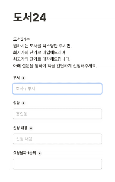Click the 요청날짜 1순위 label text
The width and height of the screenshot is (115, 182).
[25, 153]
